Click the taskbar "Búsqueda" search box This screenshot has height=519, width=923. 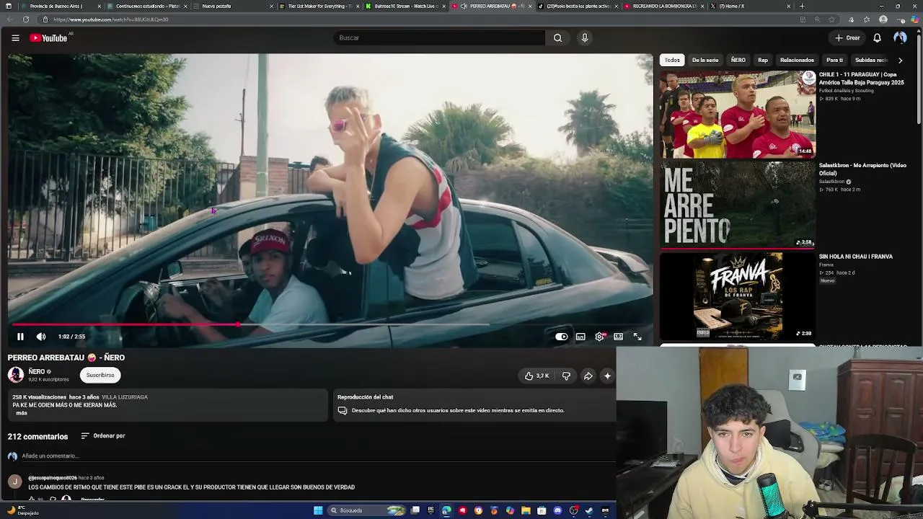pos(366,510)
